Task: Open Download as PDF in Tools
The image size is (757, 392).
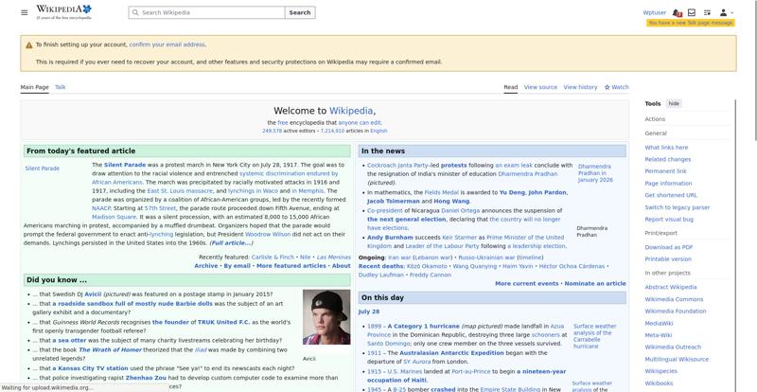Action: click(x=669, y=247)
